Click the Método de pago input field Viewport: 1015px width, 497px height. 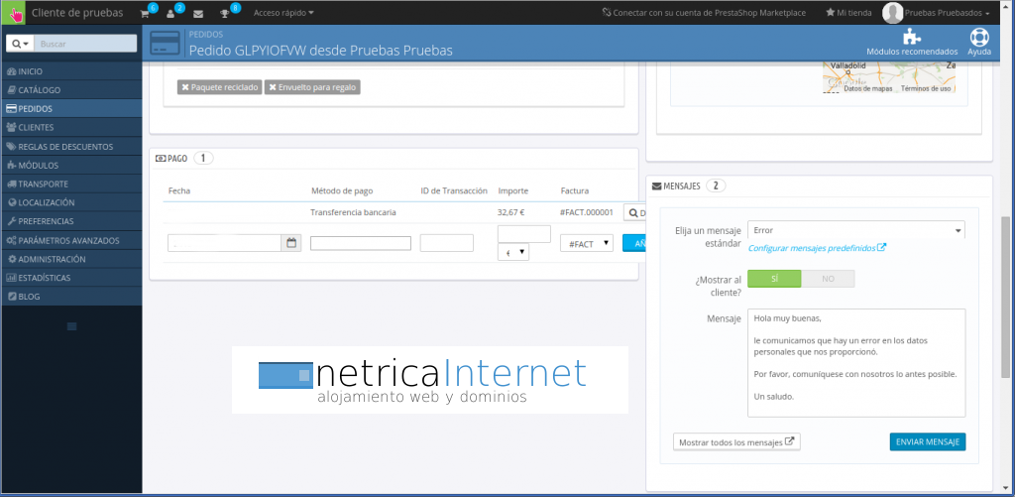(361, 243)
